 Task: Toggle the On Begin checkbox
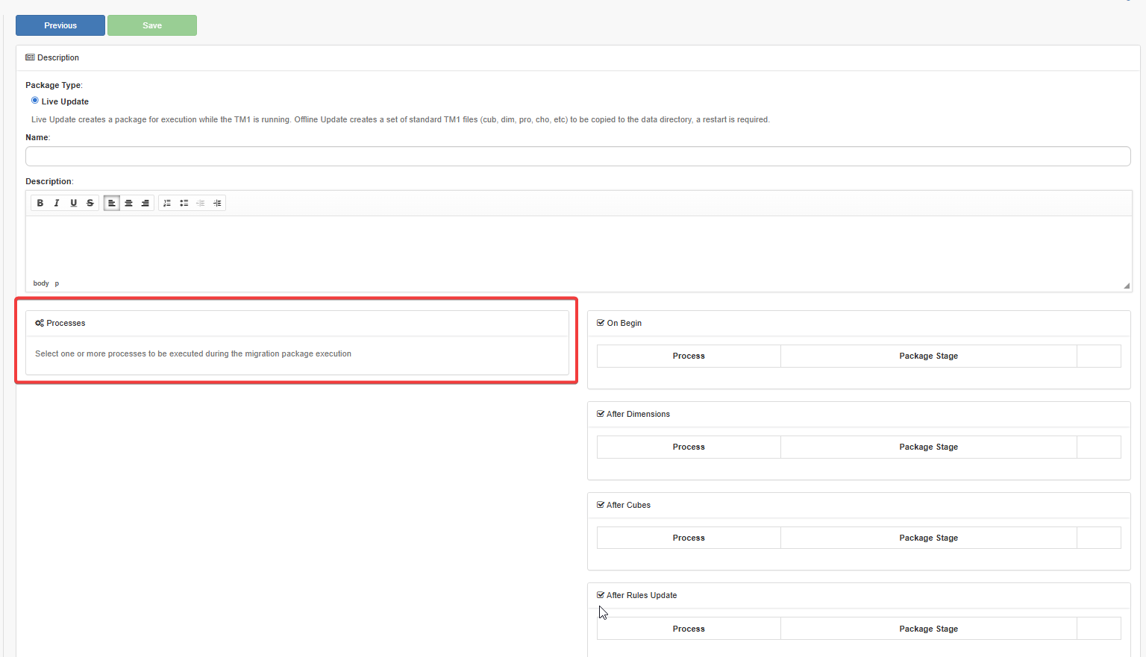pos(601,323)
